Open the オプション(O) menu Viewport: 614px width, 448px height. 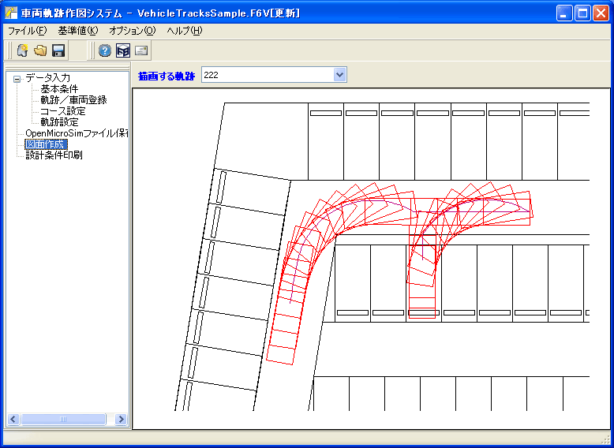point(133,31)
